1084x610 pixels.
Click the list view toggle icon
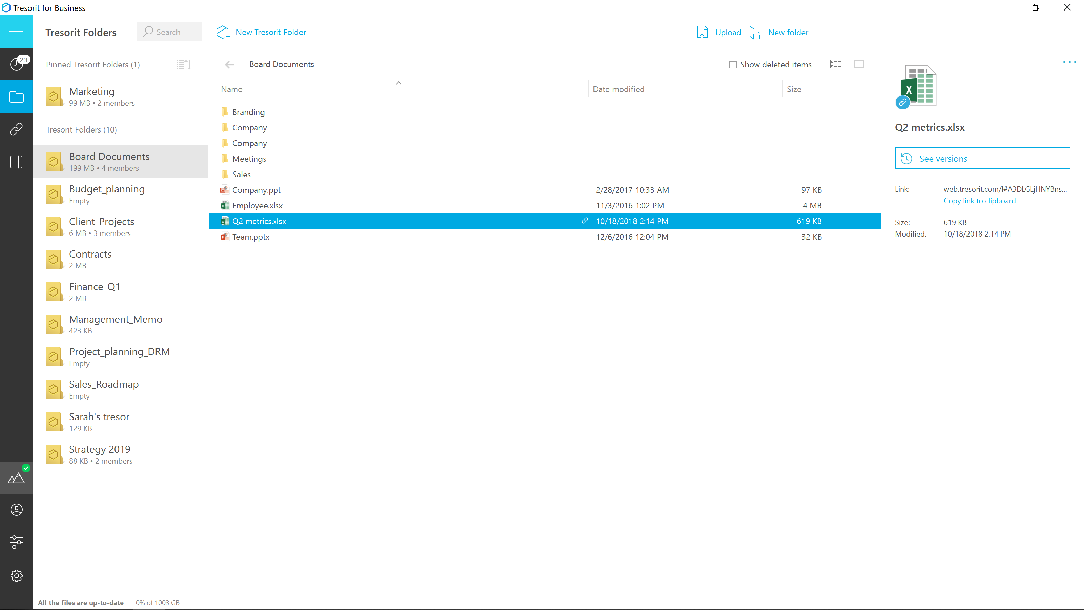835,64
